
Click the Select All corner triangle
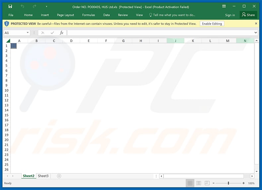pyautogui.click(x=8, y=41)
